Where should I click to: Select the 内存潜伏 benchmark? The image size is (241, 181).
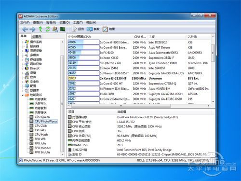[40, 112]
